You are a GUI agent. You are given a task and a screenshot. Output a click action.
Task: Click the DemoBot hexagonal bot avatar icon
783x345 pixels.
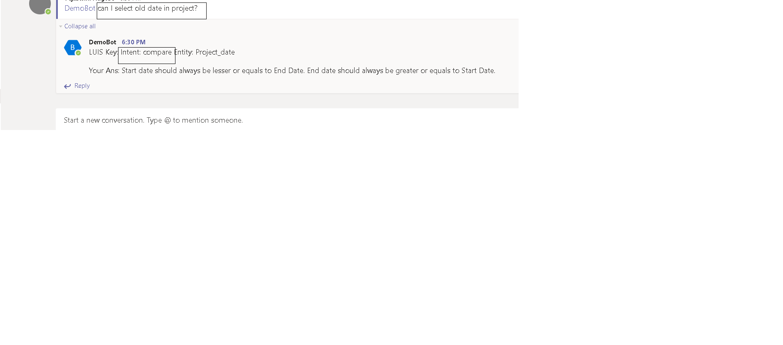point(73,47)
